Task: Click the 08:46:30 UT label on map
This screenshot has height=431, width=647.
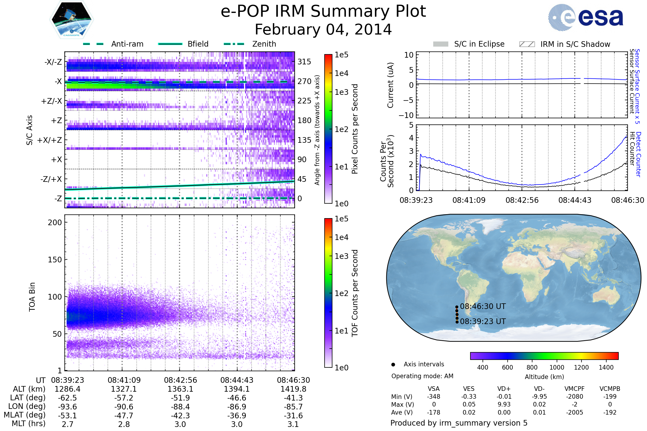Action: coord(483,307)
